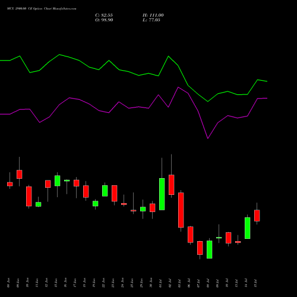Click the green candle above 01 Jul

[162, 194]
